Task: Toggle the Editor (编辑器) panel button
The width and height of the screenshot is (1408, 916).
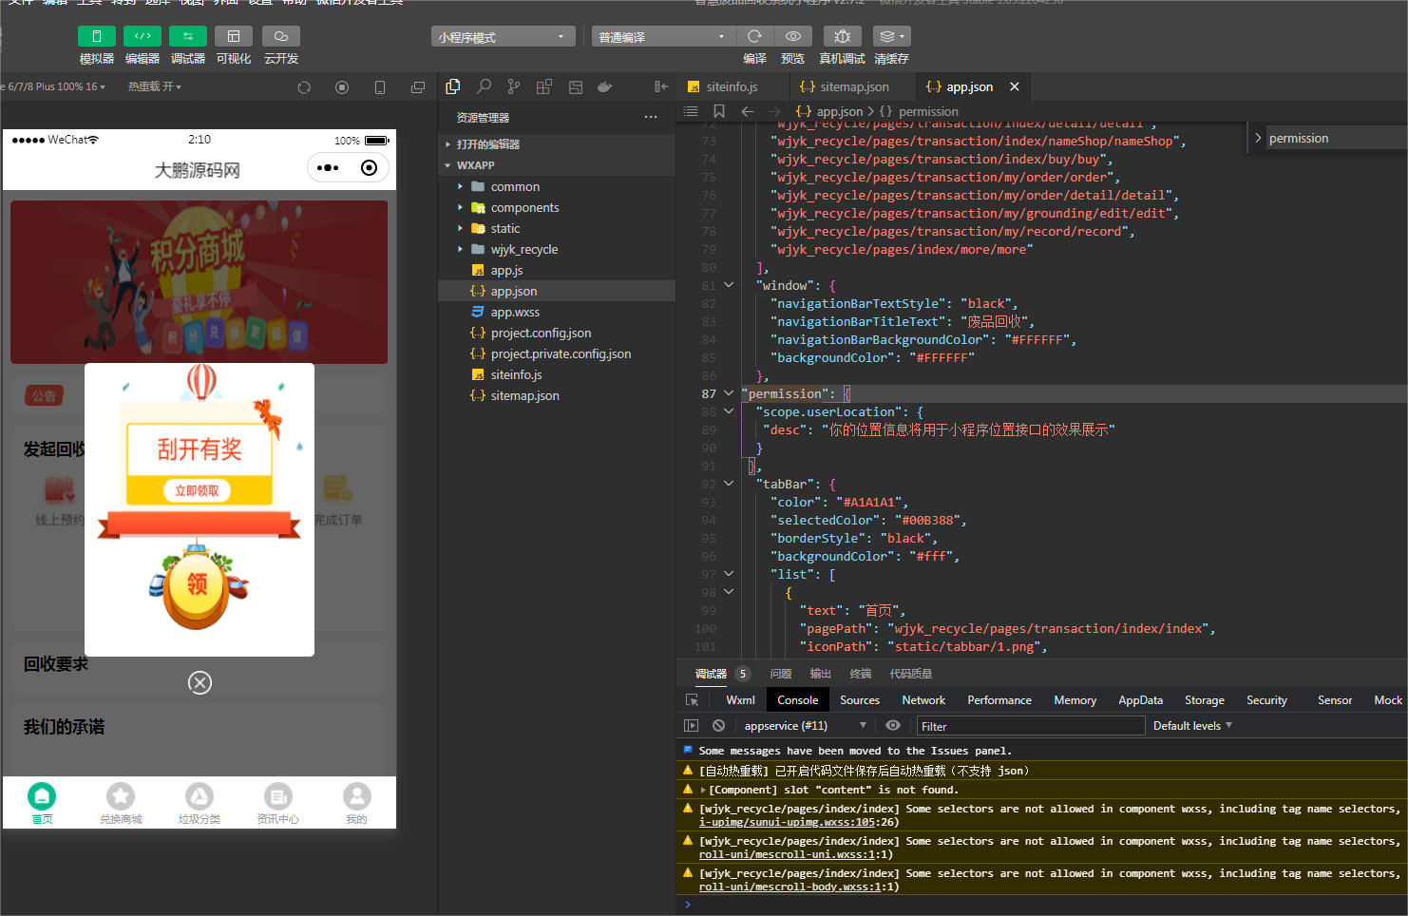Action: (x=143, y=36)
